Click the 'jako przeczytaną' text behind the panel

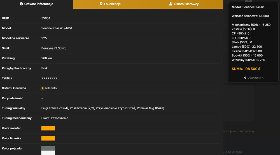pyautogui.click(x=242, y=131)
